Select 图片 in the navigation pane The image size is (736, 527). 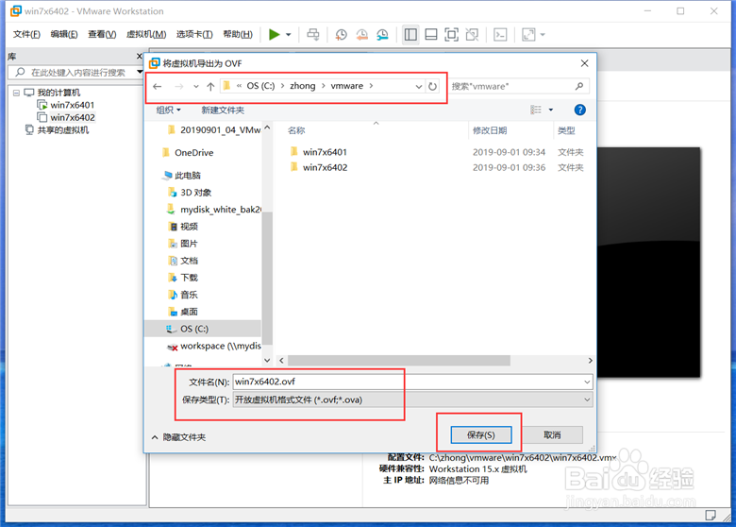click(189, 244)
